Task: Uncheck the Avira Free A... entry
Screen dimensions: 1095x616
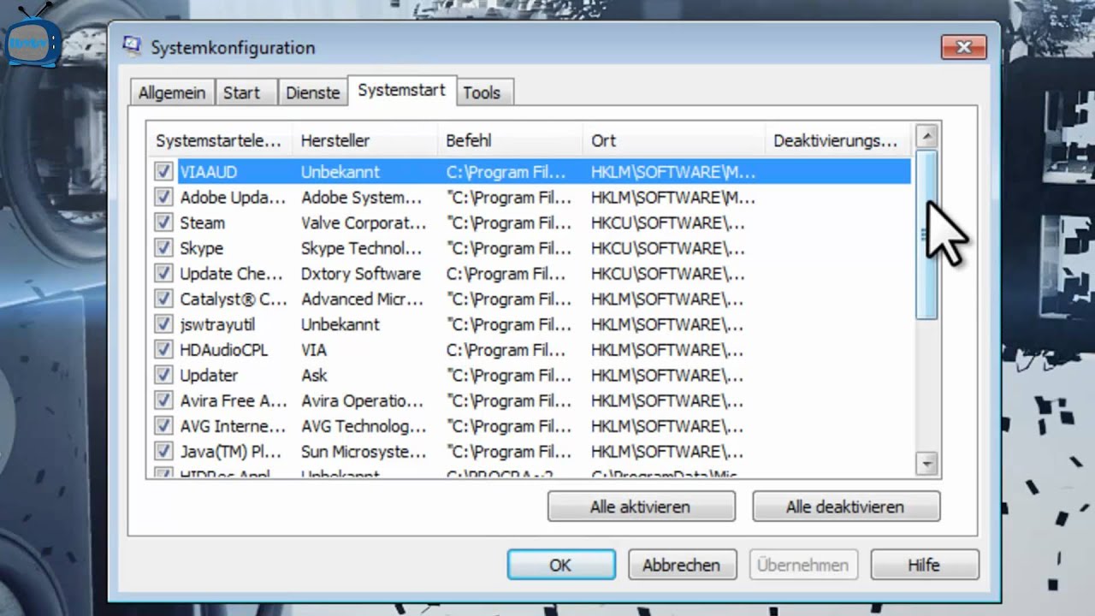Action: click(163, 400)
